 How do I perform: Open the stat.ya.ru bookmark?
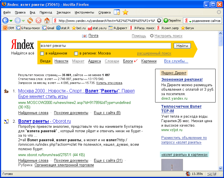97,28
